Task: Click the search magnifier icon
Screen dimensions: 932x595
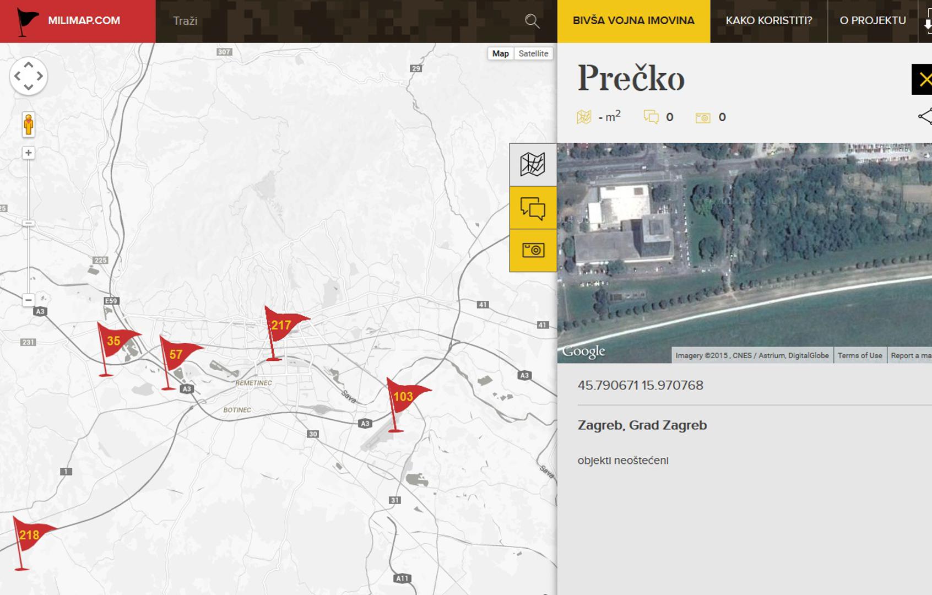Action: click(532, 21)
